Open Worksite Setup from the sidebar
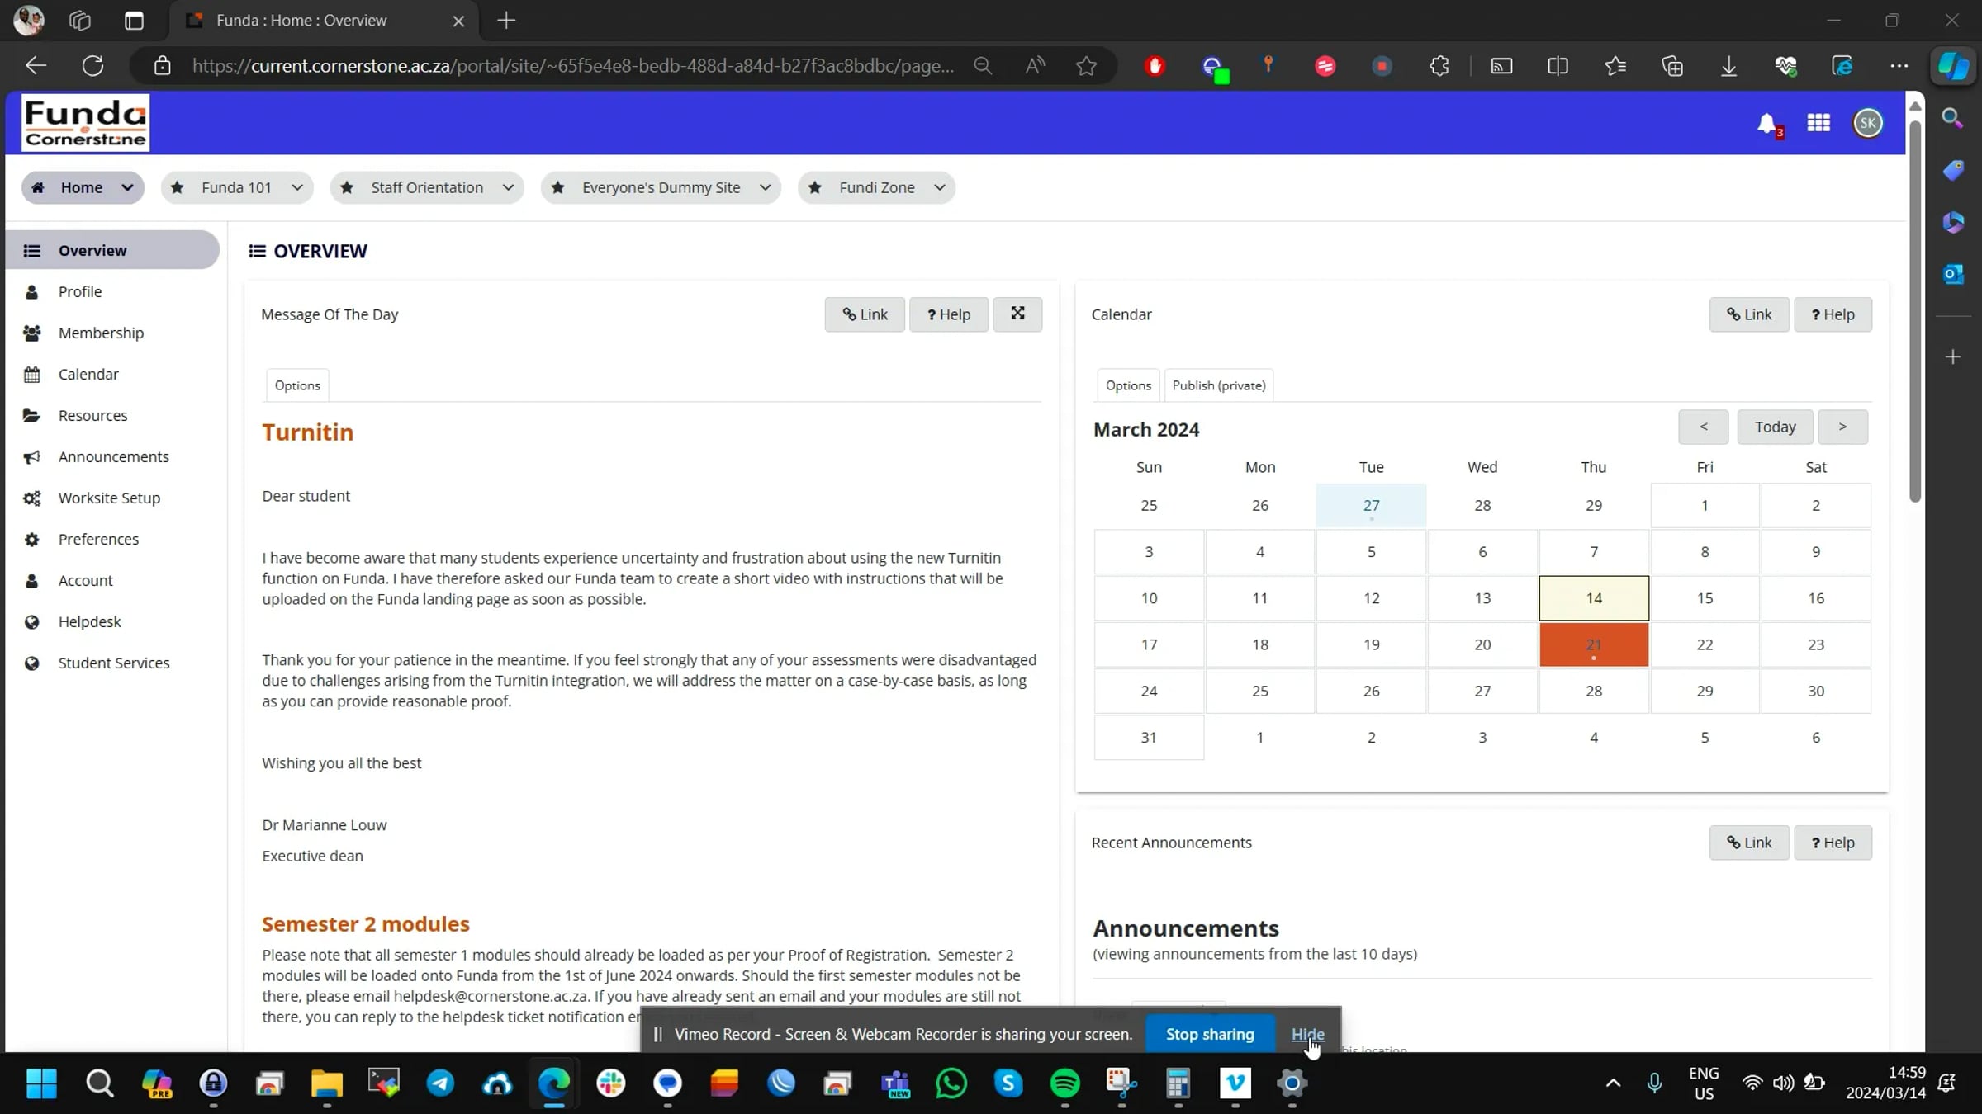 coord(109,498)
